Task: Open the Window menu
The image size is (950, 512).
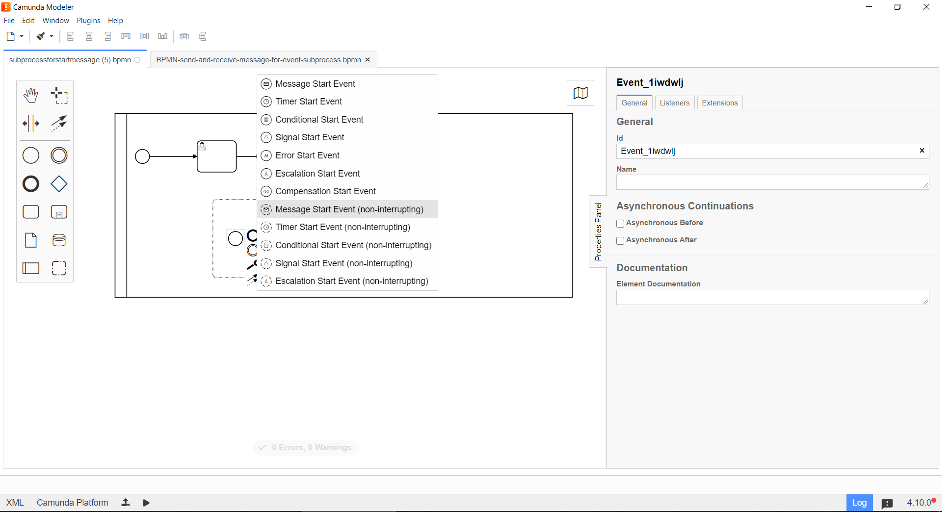Action: pos(55,21)
